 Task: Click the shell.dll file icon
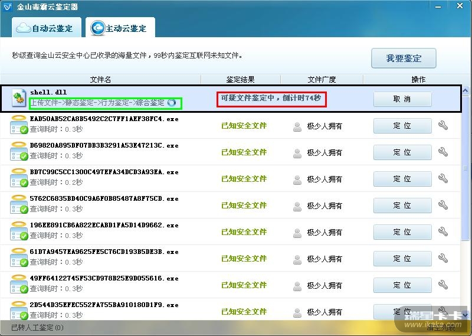click(19, 97)
